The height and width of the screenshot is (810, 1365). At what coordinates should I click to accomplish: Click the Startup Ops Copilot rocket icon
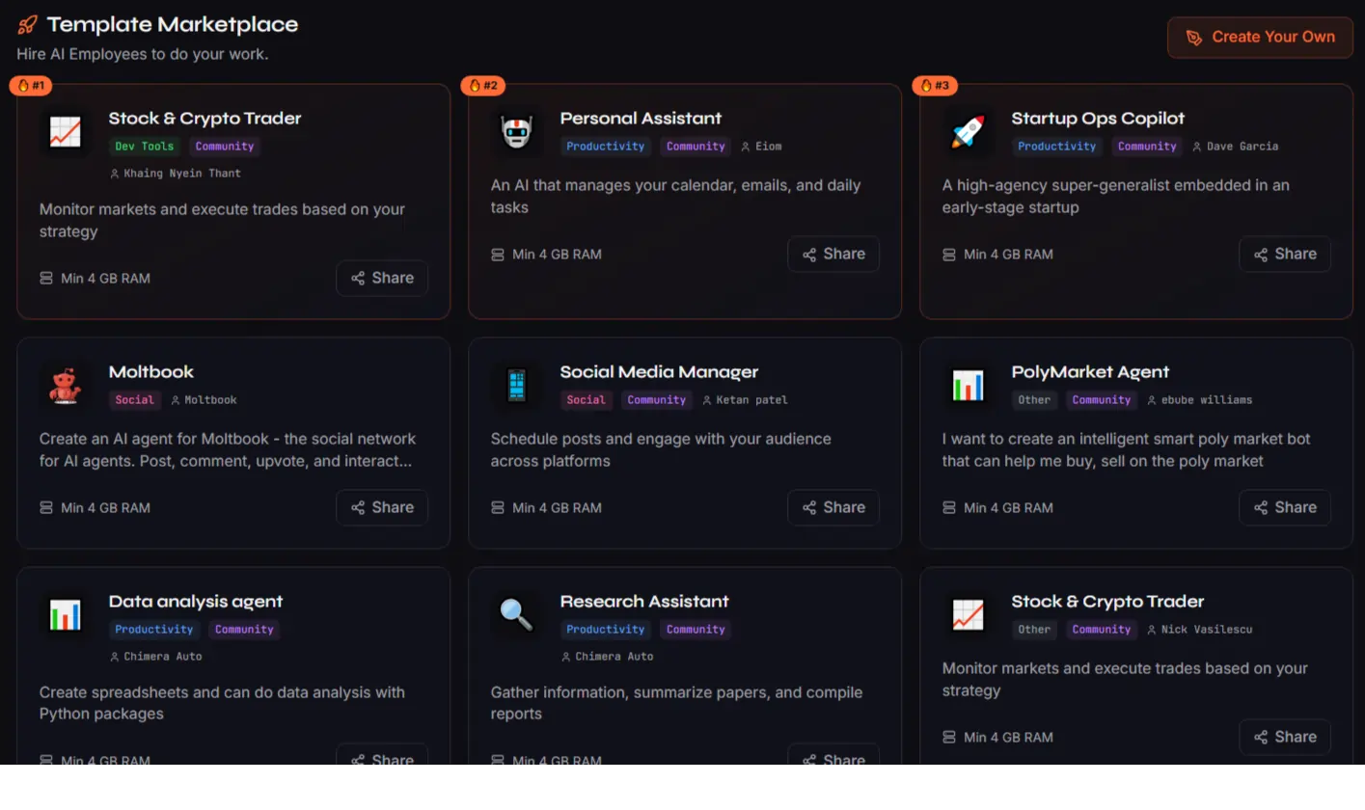(x=969, y=131)
